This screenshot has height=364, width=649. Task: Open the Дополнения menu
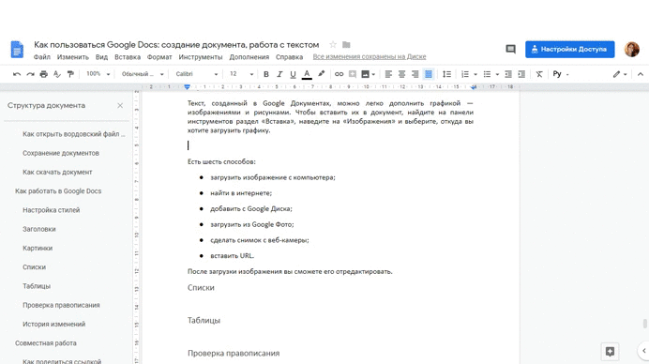249,57
